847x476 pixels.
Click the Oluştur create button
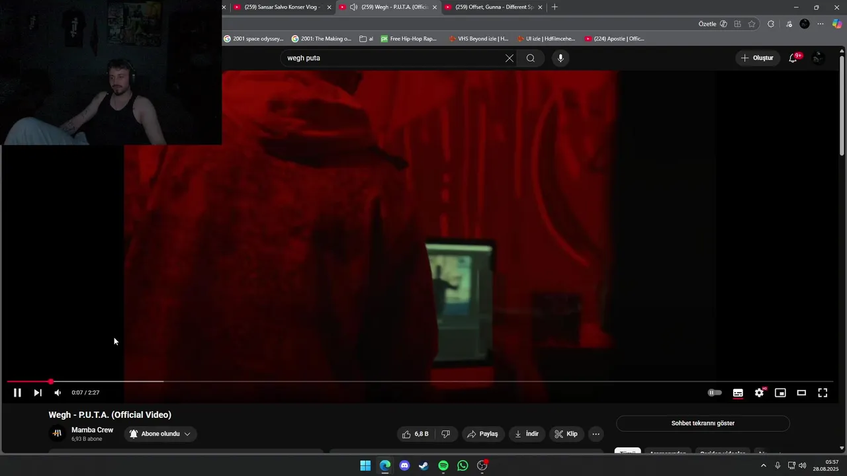click(757, 58)
